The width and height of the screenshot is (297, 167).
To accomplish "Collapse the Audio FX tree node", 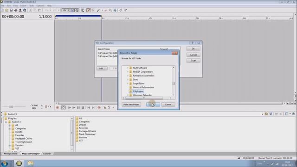I will 6,122.
